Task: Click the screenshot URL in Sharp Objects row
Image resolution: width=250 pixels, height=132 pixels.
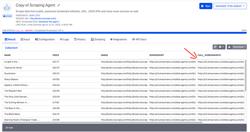Action: [x=172, y=79]
